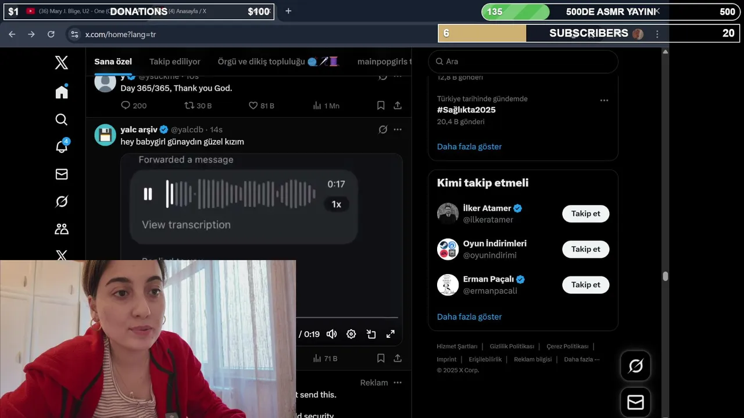Viewport: 744px width, 418px height.
Task: Reload the x.com page
Action: coord(51,34)
